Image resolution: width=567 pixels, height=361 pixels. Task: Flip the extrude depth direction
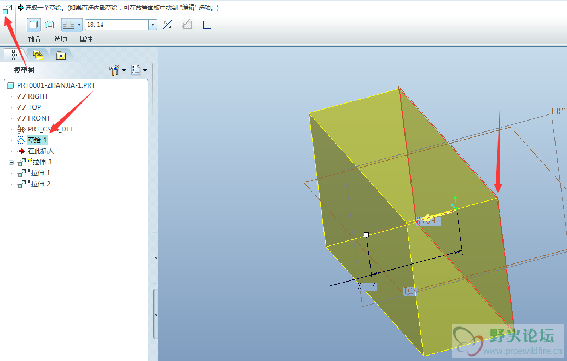(x=167, y=25)
